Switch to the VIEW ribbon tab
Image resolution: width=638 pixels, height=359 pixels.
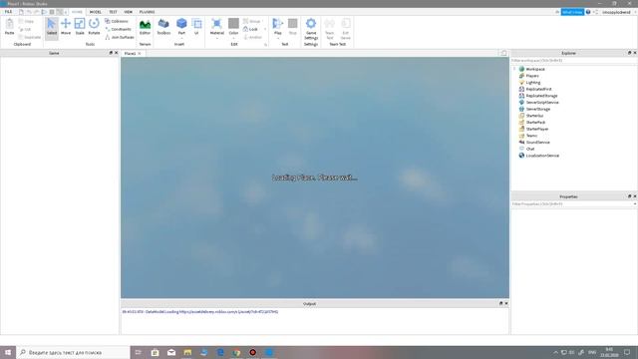(129, 12)
